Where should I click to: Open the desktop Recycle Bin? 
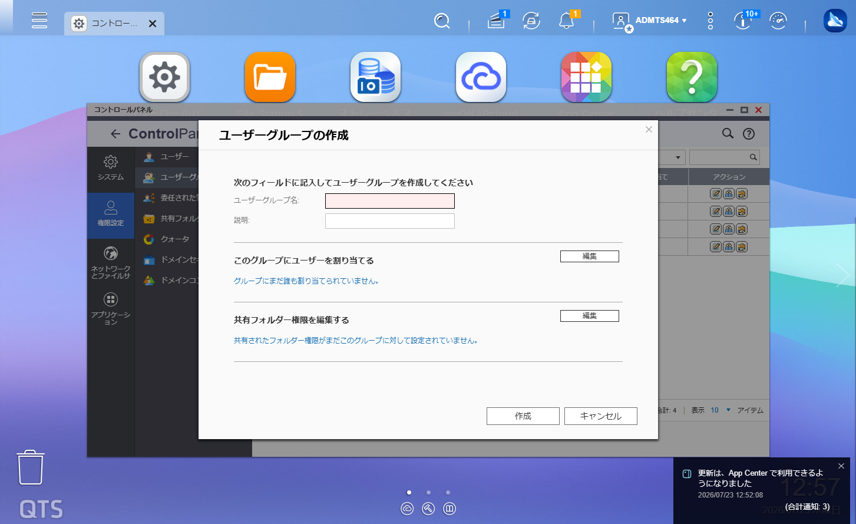click(30, 467)
